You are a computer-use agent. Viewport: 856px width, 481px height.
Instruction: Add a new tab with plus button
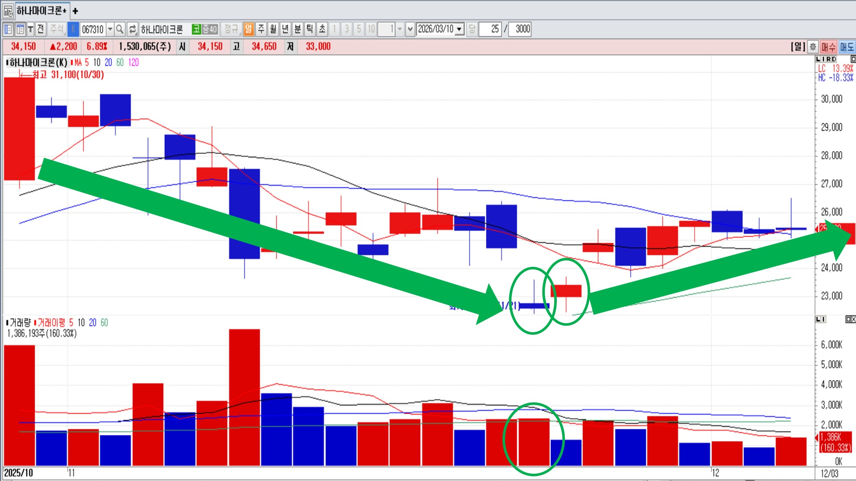coord(75,11)
